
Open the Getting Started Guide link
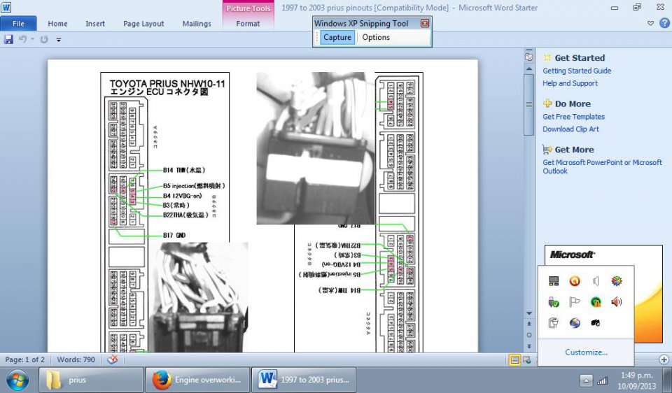(x=577, y=71)
